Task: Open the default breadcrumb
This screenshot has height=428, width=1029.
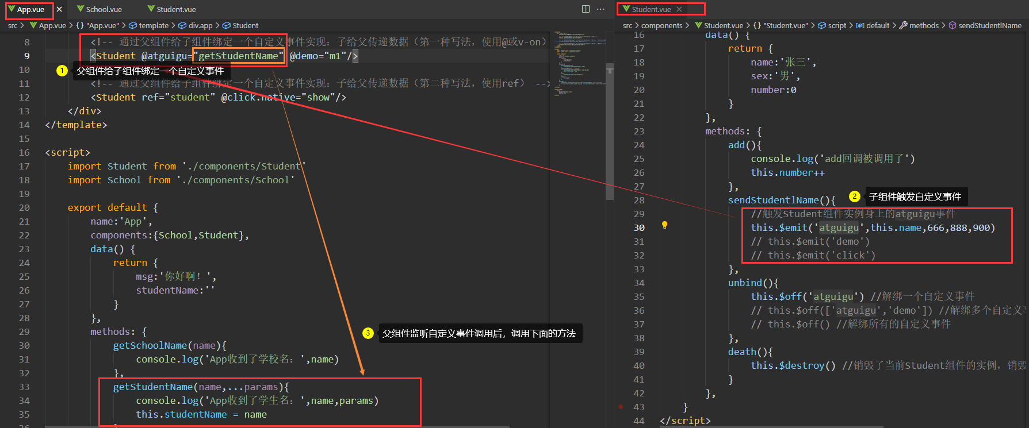Action: pos(878,26)
